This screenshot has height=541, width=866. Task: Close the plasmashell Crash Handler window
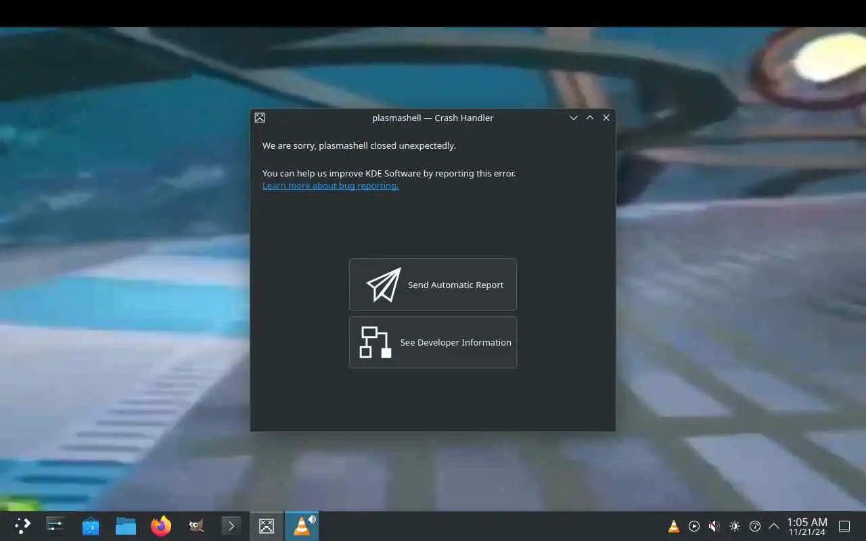(x=606, y=118)
